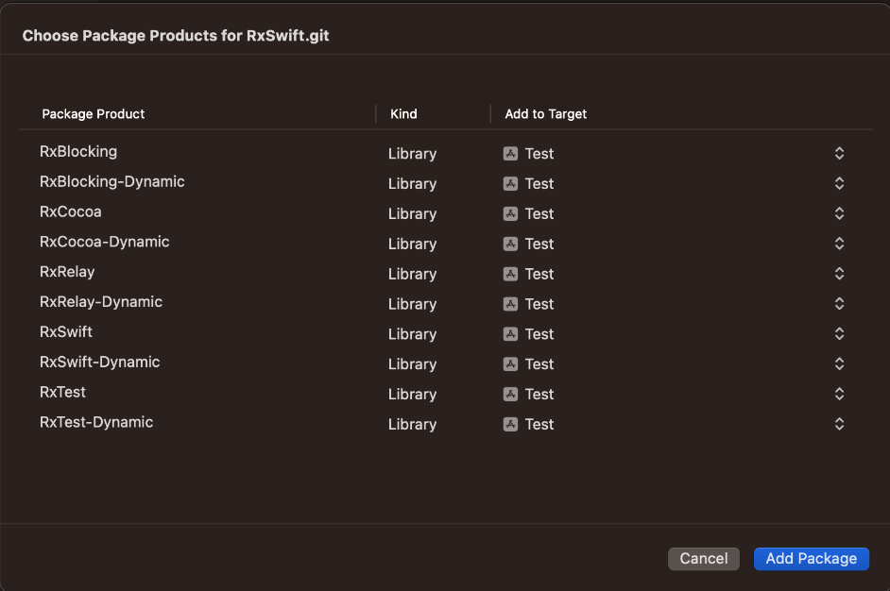Viewport: 890px width, 591px height.
Task: Click the app target icon in RxBlocking row
Action: 510,154
